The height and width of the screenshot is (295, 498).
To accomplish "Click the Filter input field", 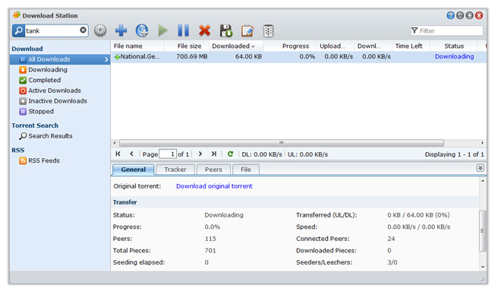I will pyautogui.click(x=446, y=30).
